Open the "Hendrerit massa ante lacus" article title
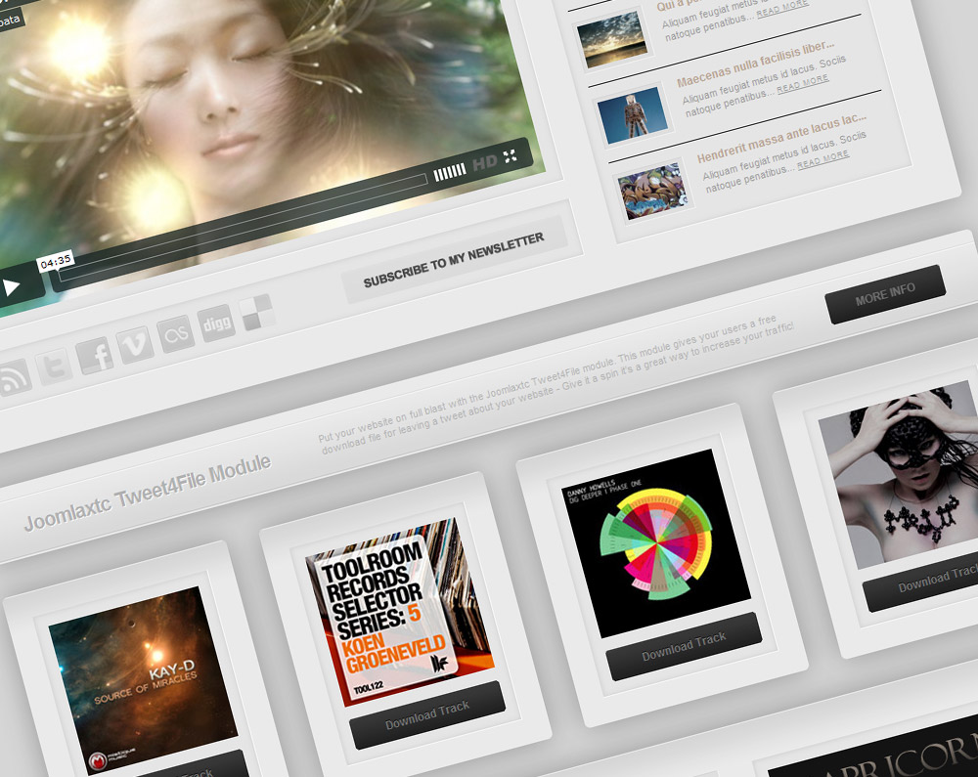Screen dimensions: 978x777 (781, 139)
